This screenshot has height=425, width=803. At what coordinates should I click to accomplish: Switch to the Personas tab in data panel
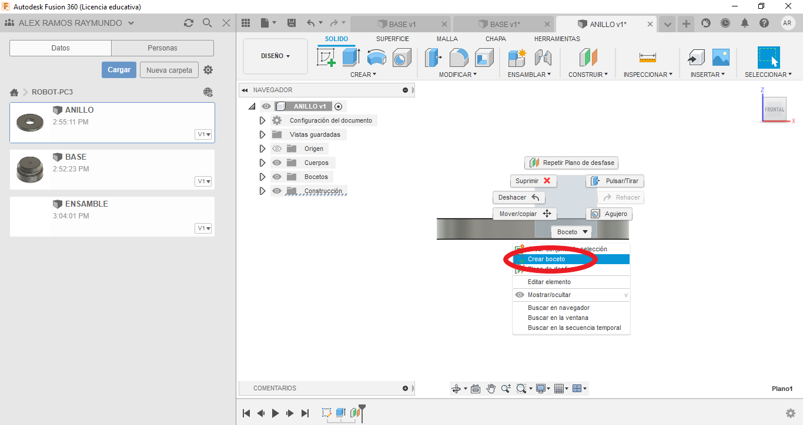pyautogui.click(x=162, y=48)
